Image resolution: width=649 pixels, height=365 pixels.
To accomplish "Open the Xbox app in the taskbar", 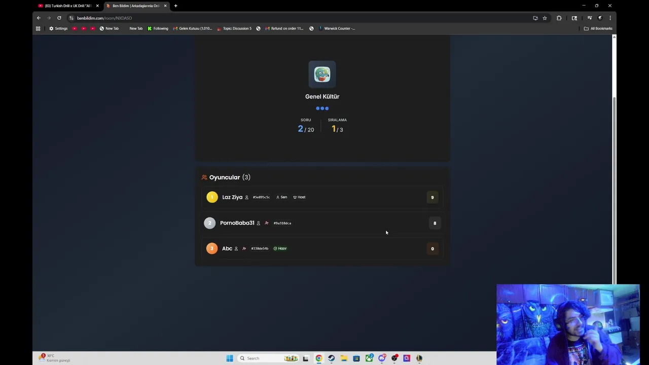I will [x=369, y=358].
